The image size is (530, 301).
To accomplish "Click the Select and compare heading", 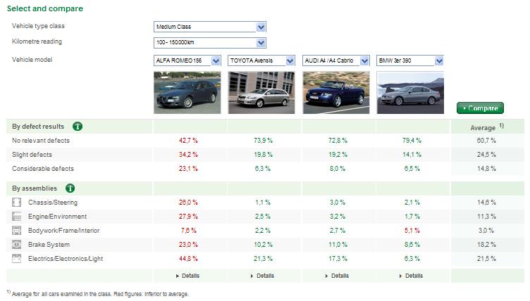I will tap(45, 8).
